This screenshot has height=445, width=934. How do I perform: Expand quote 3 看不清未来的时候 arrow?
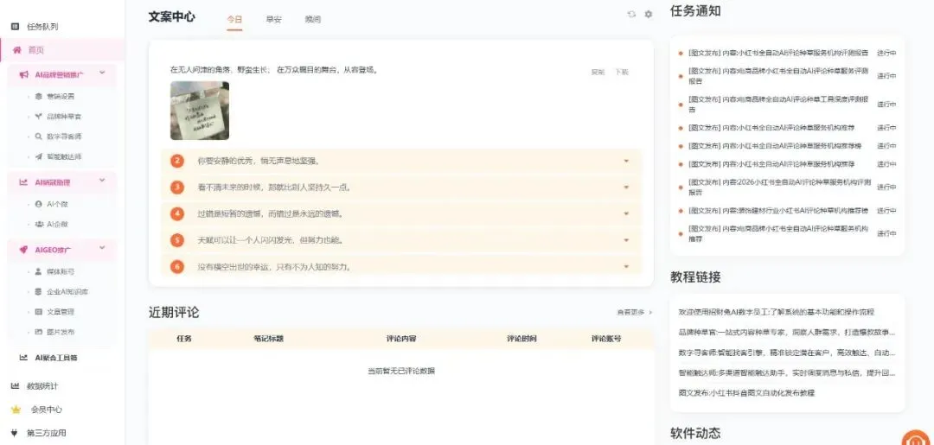[626, 188]
